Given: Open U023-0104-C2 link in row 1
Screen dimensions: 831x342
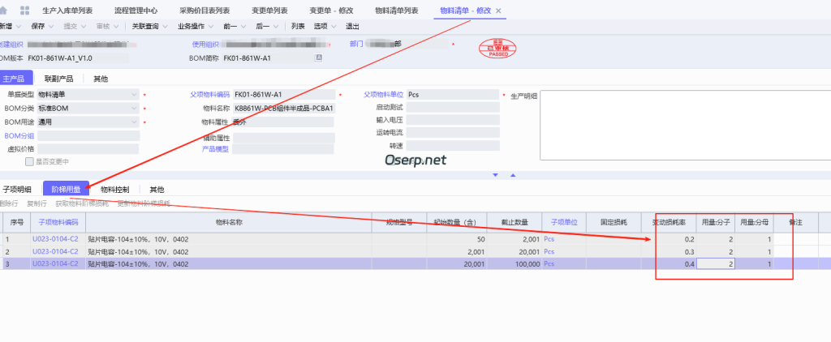Looking at the screenshot, I should 55,239.
